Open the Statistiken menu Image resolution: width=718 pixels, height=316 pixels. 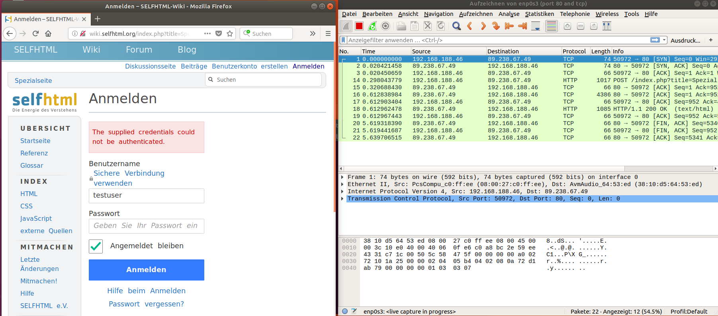[x=539, y=14]
